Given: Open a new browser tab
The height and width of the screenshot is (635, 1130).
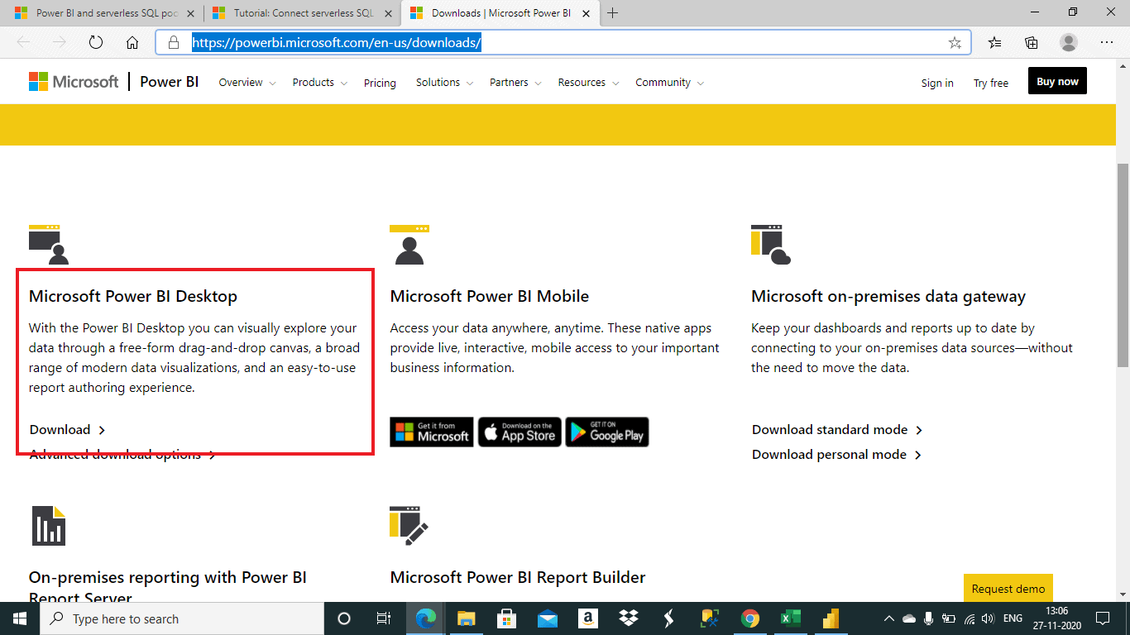Looking at the screenshot, I should tap(613, 13).
